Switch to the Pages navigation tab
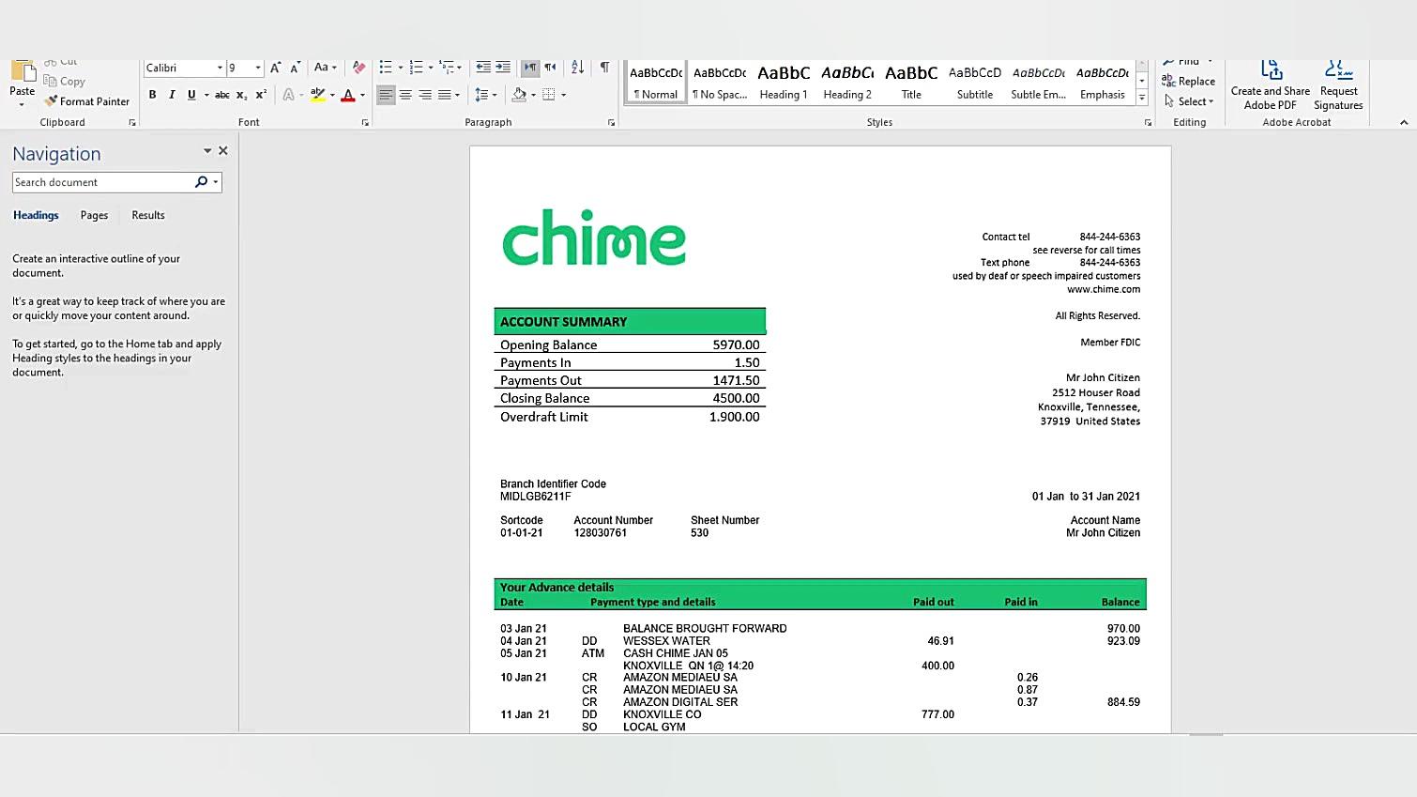 [x=94, y=215]
